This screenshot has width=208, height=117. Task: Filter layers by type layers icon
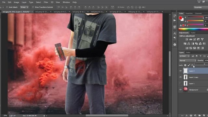(201, 56)
